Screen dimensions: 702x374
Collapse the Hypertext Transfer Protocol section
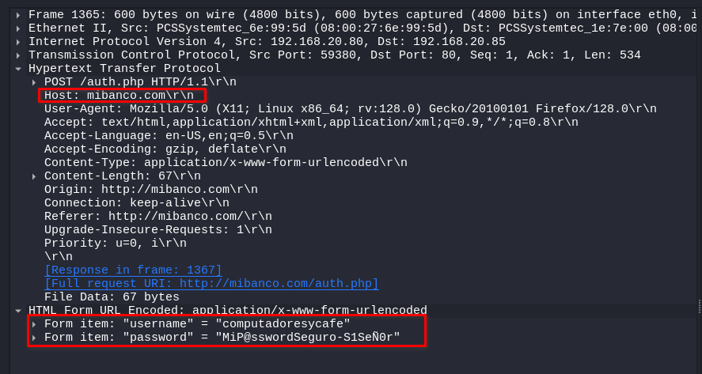pyautogui.click(x=18, y=69)
